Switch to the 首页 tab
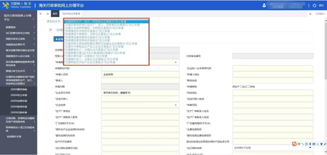 coord(55,14)
